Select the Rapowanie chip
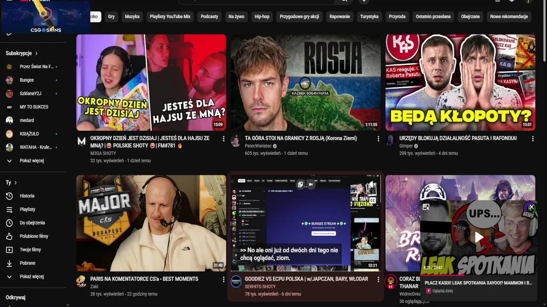Screen dimensions: 547x307 340,17
